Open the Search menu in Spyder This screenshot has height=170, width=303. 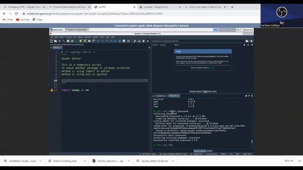click(x=62, y=37)
